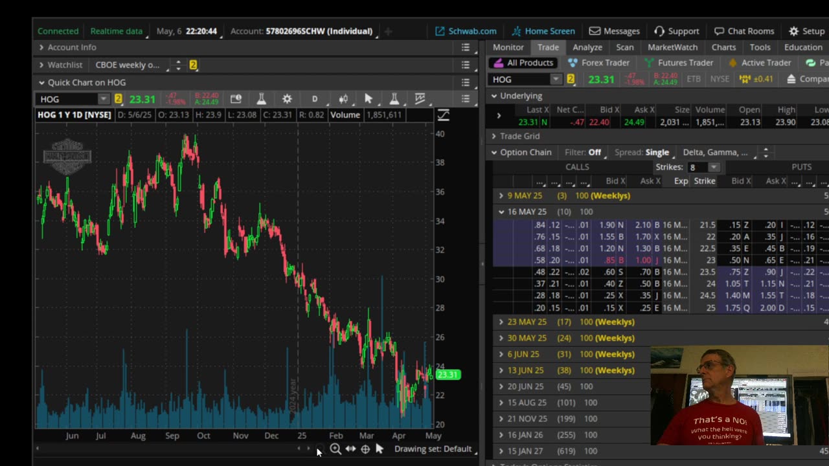Click the option chain layout stepper arrows
The height and width of the screenshot is (466, 829).
click(766, 153)
